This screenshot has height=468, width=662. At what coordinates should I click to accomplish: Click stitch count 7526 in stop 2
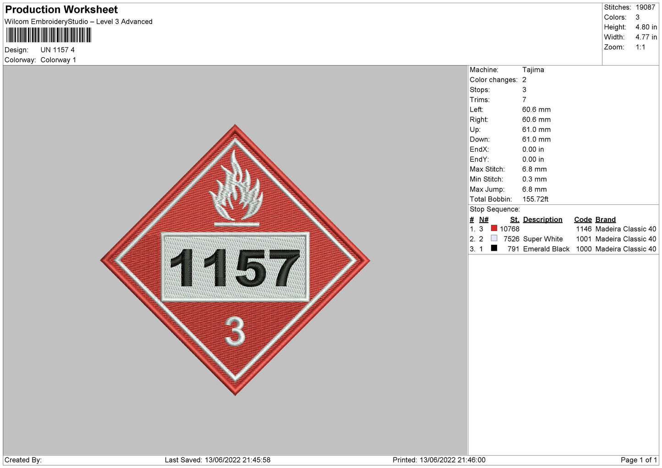pos(511,239)
